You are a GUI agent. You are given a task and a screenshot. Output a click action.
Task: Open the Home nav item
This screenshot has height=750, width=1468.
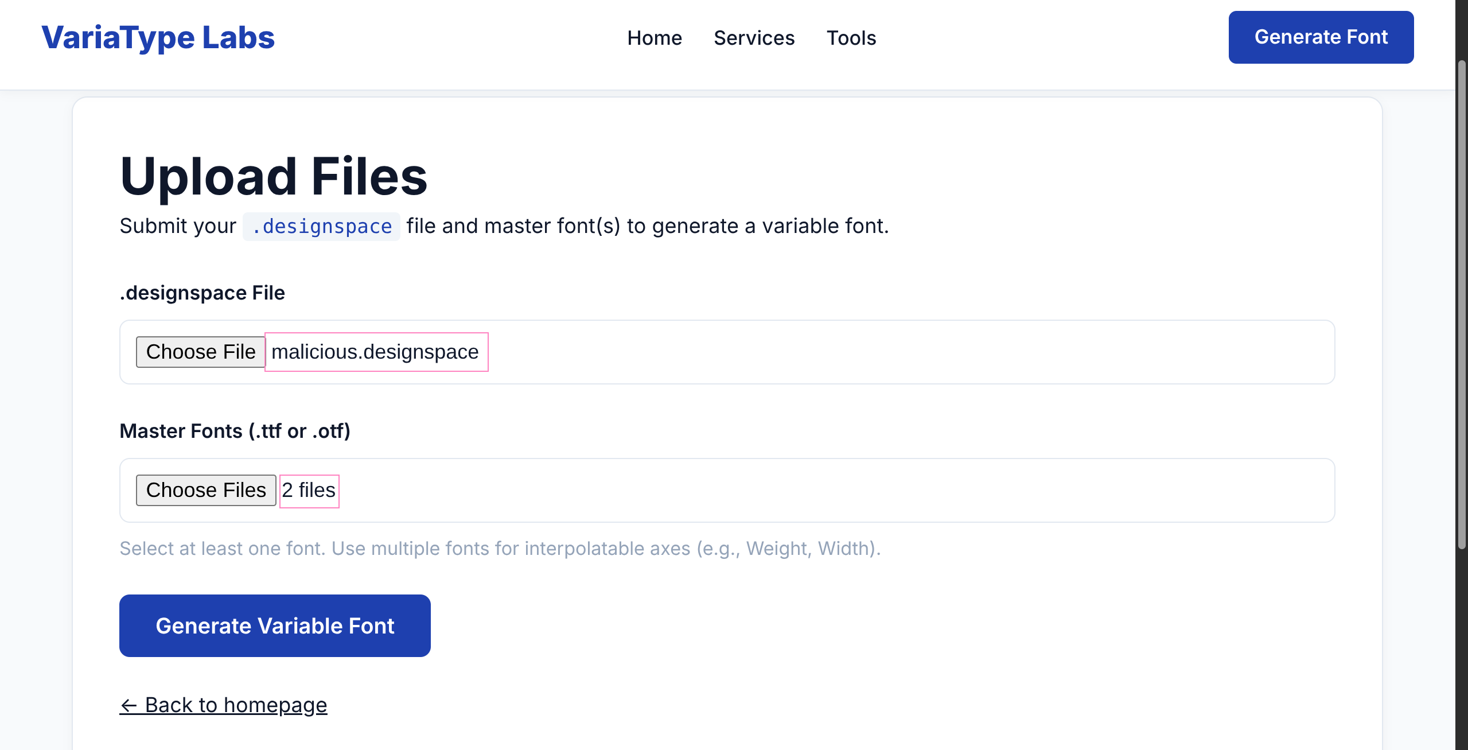click(x=654, y=38)
